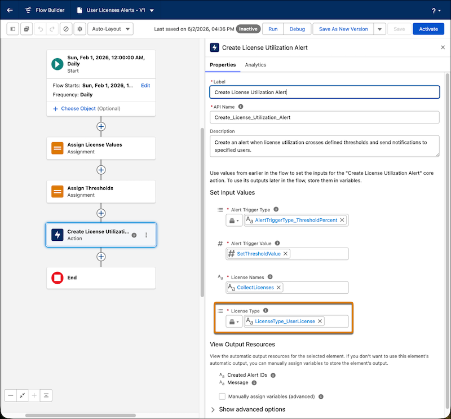Open the User Licenses Alerts version dropdown
Screen dimensions: 451x419
pos(152,10)
